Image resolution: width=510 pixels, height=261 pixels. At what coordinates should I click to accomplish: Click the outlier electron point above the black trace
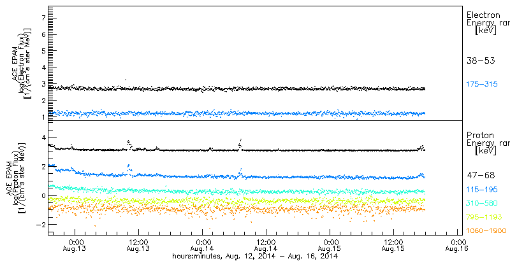(x=126, y=80)
